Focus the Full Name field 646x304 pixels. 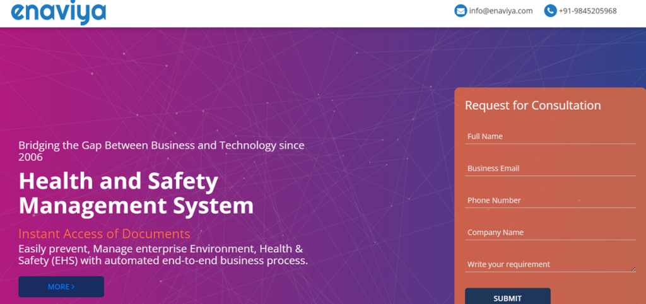tap(550, 136)
